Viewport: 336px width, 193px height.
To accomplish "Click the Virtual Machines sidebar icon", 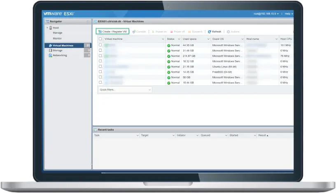I will pos(50,46).
